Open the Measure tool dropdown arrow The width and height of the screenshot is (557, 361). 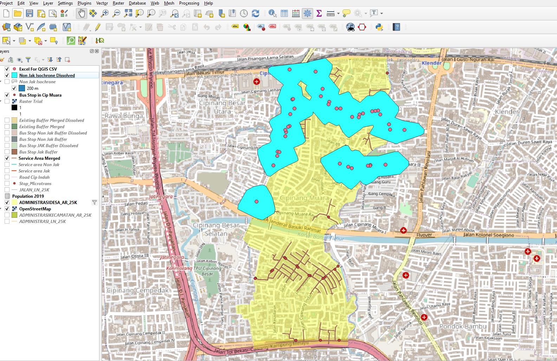tap(338, 14)
